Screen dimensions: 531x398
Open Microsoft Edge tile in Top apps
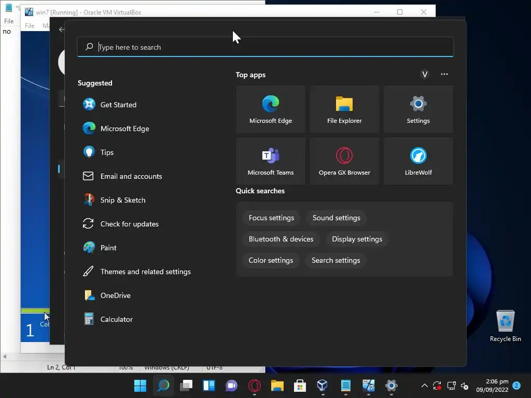pos(271,109)
